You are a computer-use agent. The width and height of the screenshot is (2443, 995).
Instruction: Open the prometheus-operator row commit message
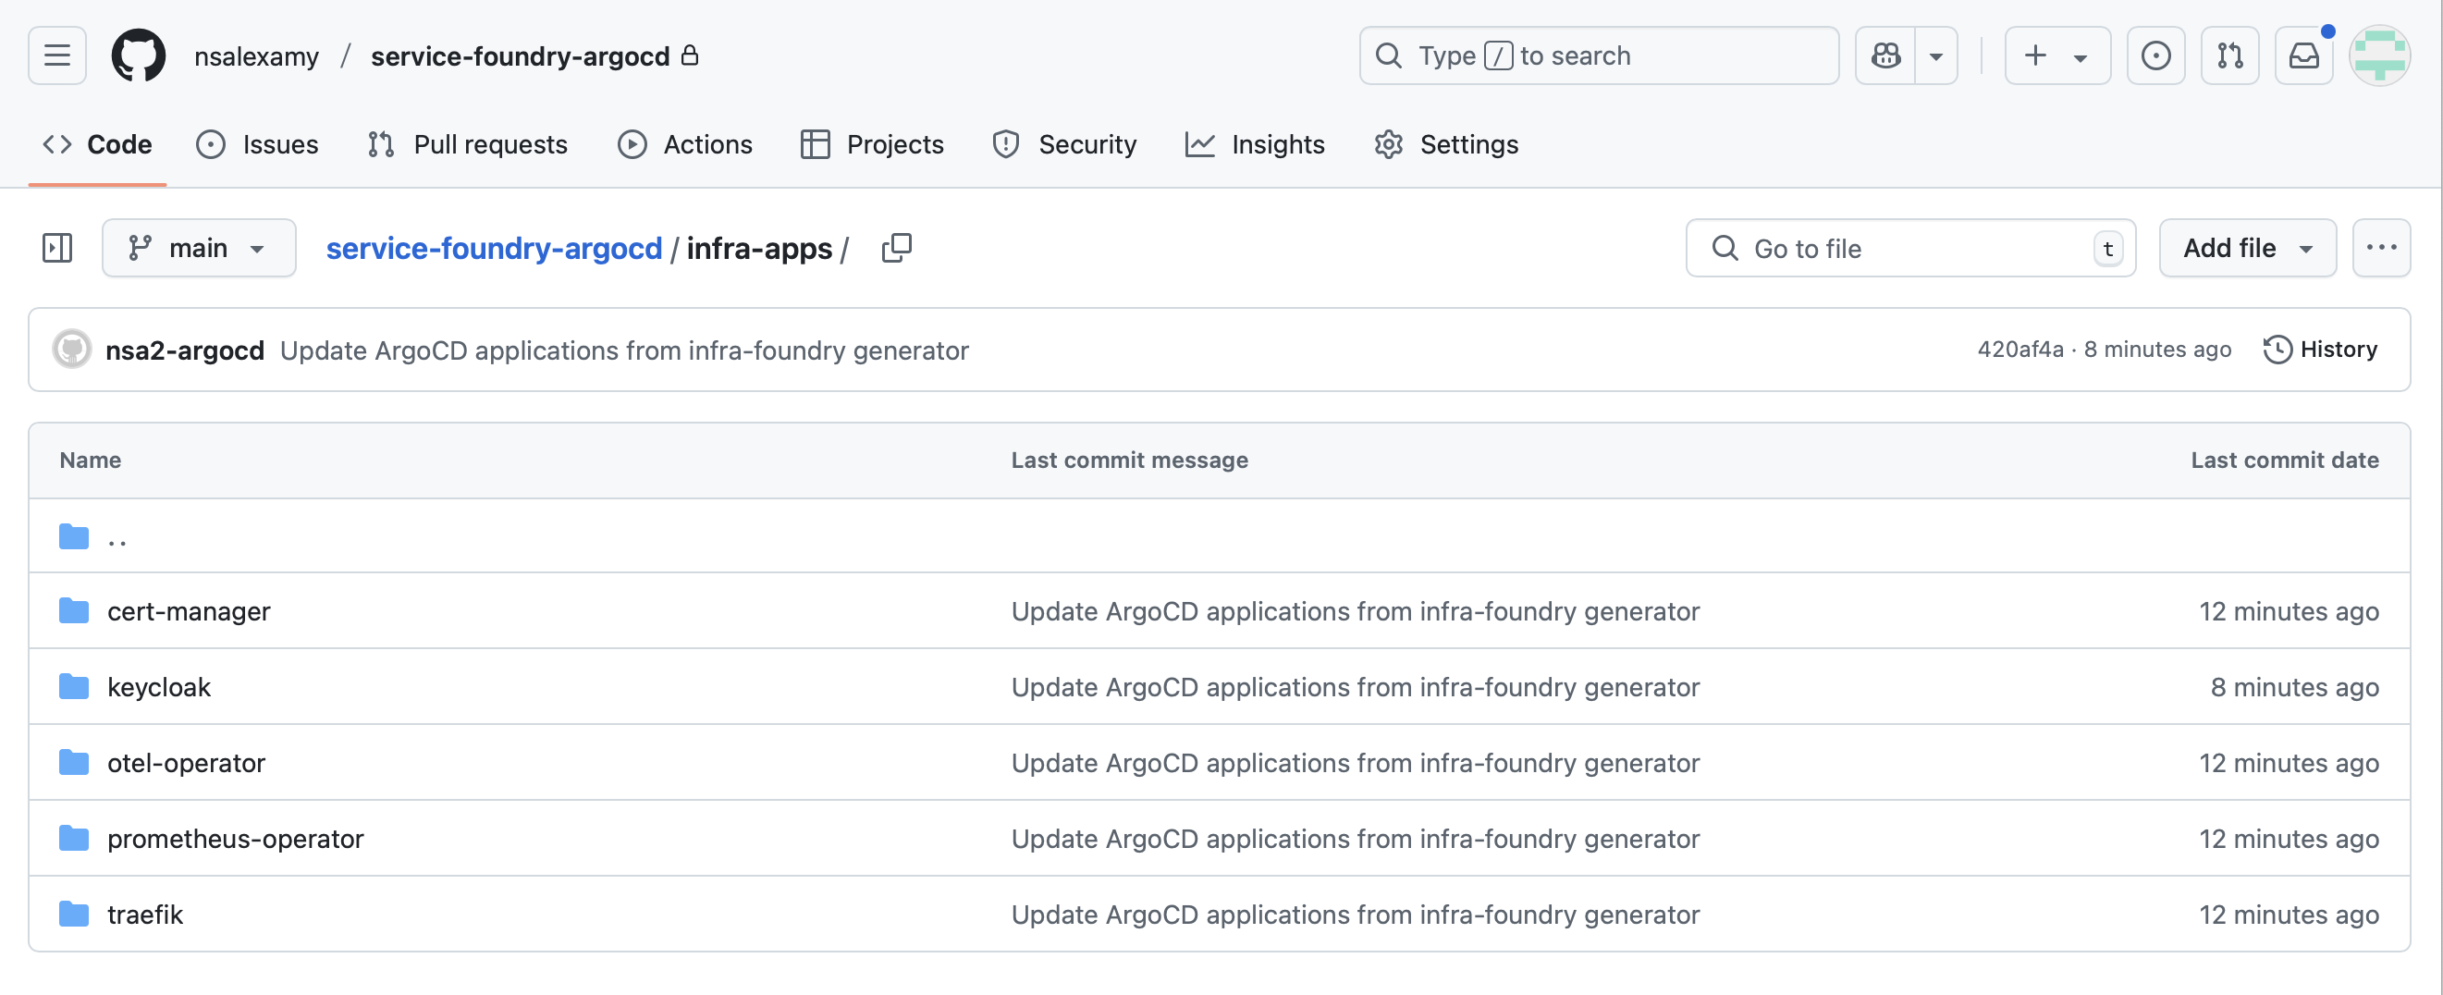(1356, 839)
